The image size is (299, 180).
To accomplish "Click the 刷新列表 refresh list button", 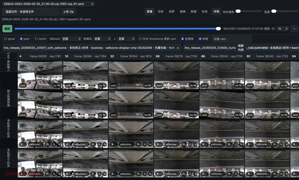I will 241,48.
